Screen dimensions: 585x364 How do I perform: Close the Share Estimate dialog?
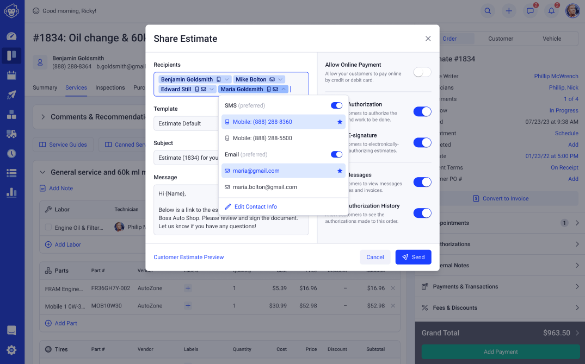[428, 39]
